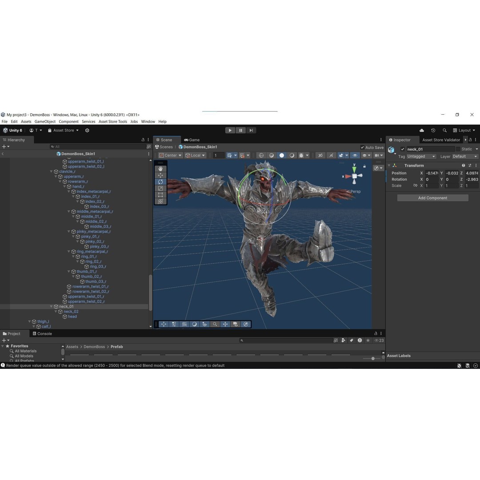The width and height of the screenshot is (480, 480).
Task: Open debug mode bug icon in status bar
Action: (459, 365)
